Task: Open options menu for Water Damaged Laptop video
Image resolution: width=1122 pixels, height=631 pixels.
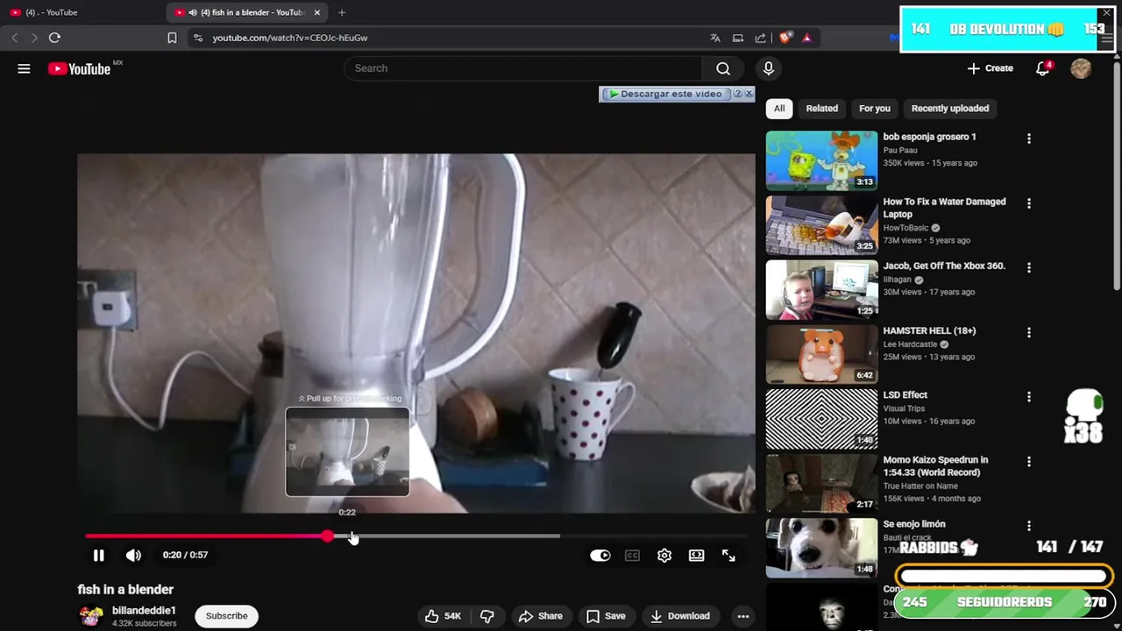Action: (1029, 203)
